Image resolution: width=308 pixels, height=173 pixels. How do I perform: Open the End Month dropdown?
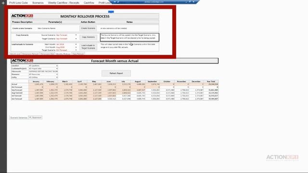pyautogui.click(x=76, y=47)
